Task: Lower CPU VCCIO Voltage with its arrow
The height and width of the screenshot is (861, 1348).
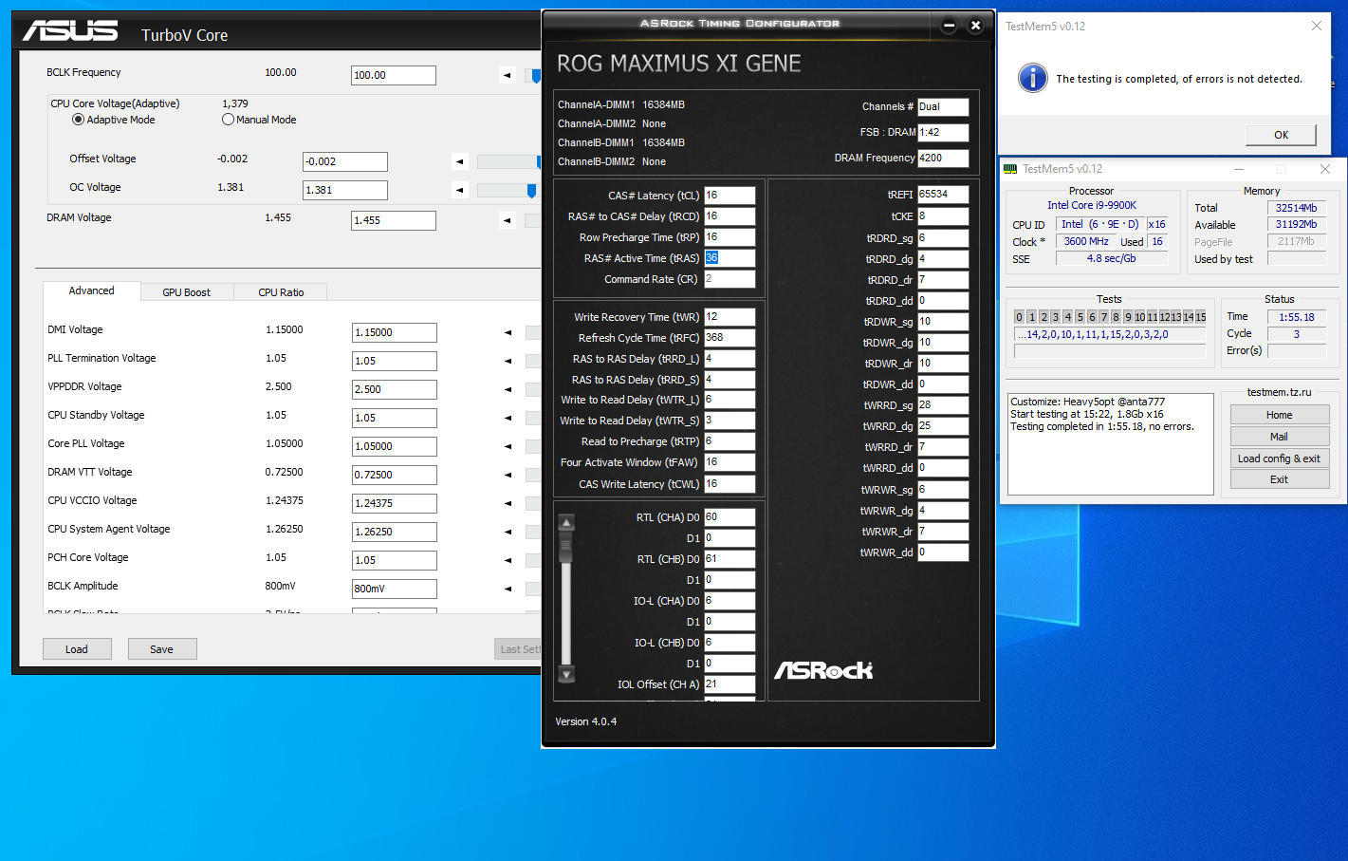Action: (x=508, y=503)
